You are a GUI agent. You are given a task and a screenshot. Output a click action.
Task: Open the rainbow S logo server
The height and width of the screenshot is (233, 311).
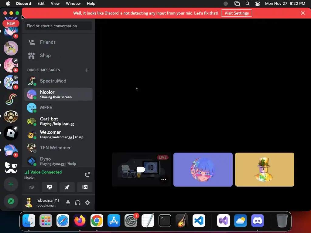pos(11,99)
